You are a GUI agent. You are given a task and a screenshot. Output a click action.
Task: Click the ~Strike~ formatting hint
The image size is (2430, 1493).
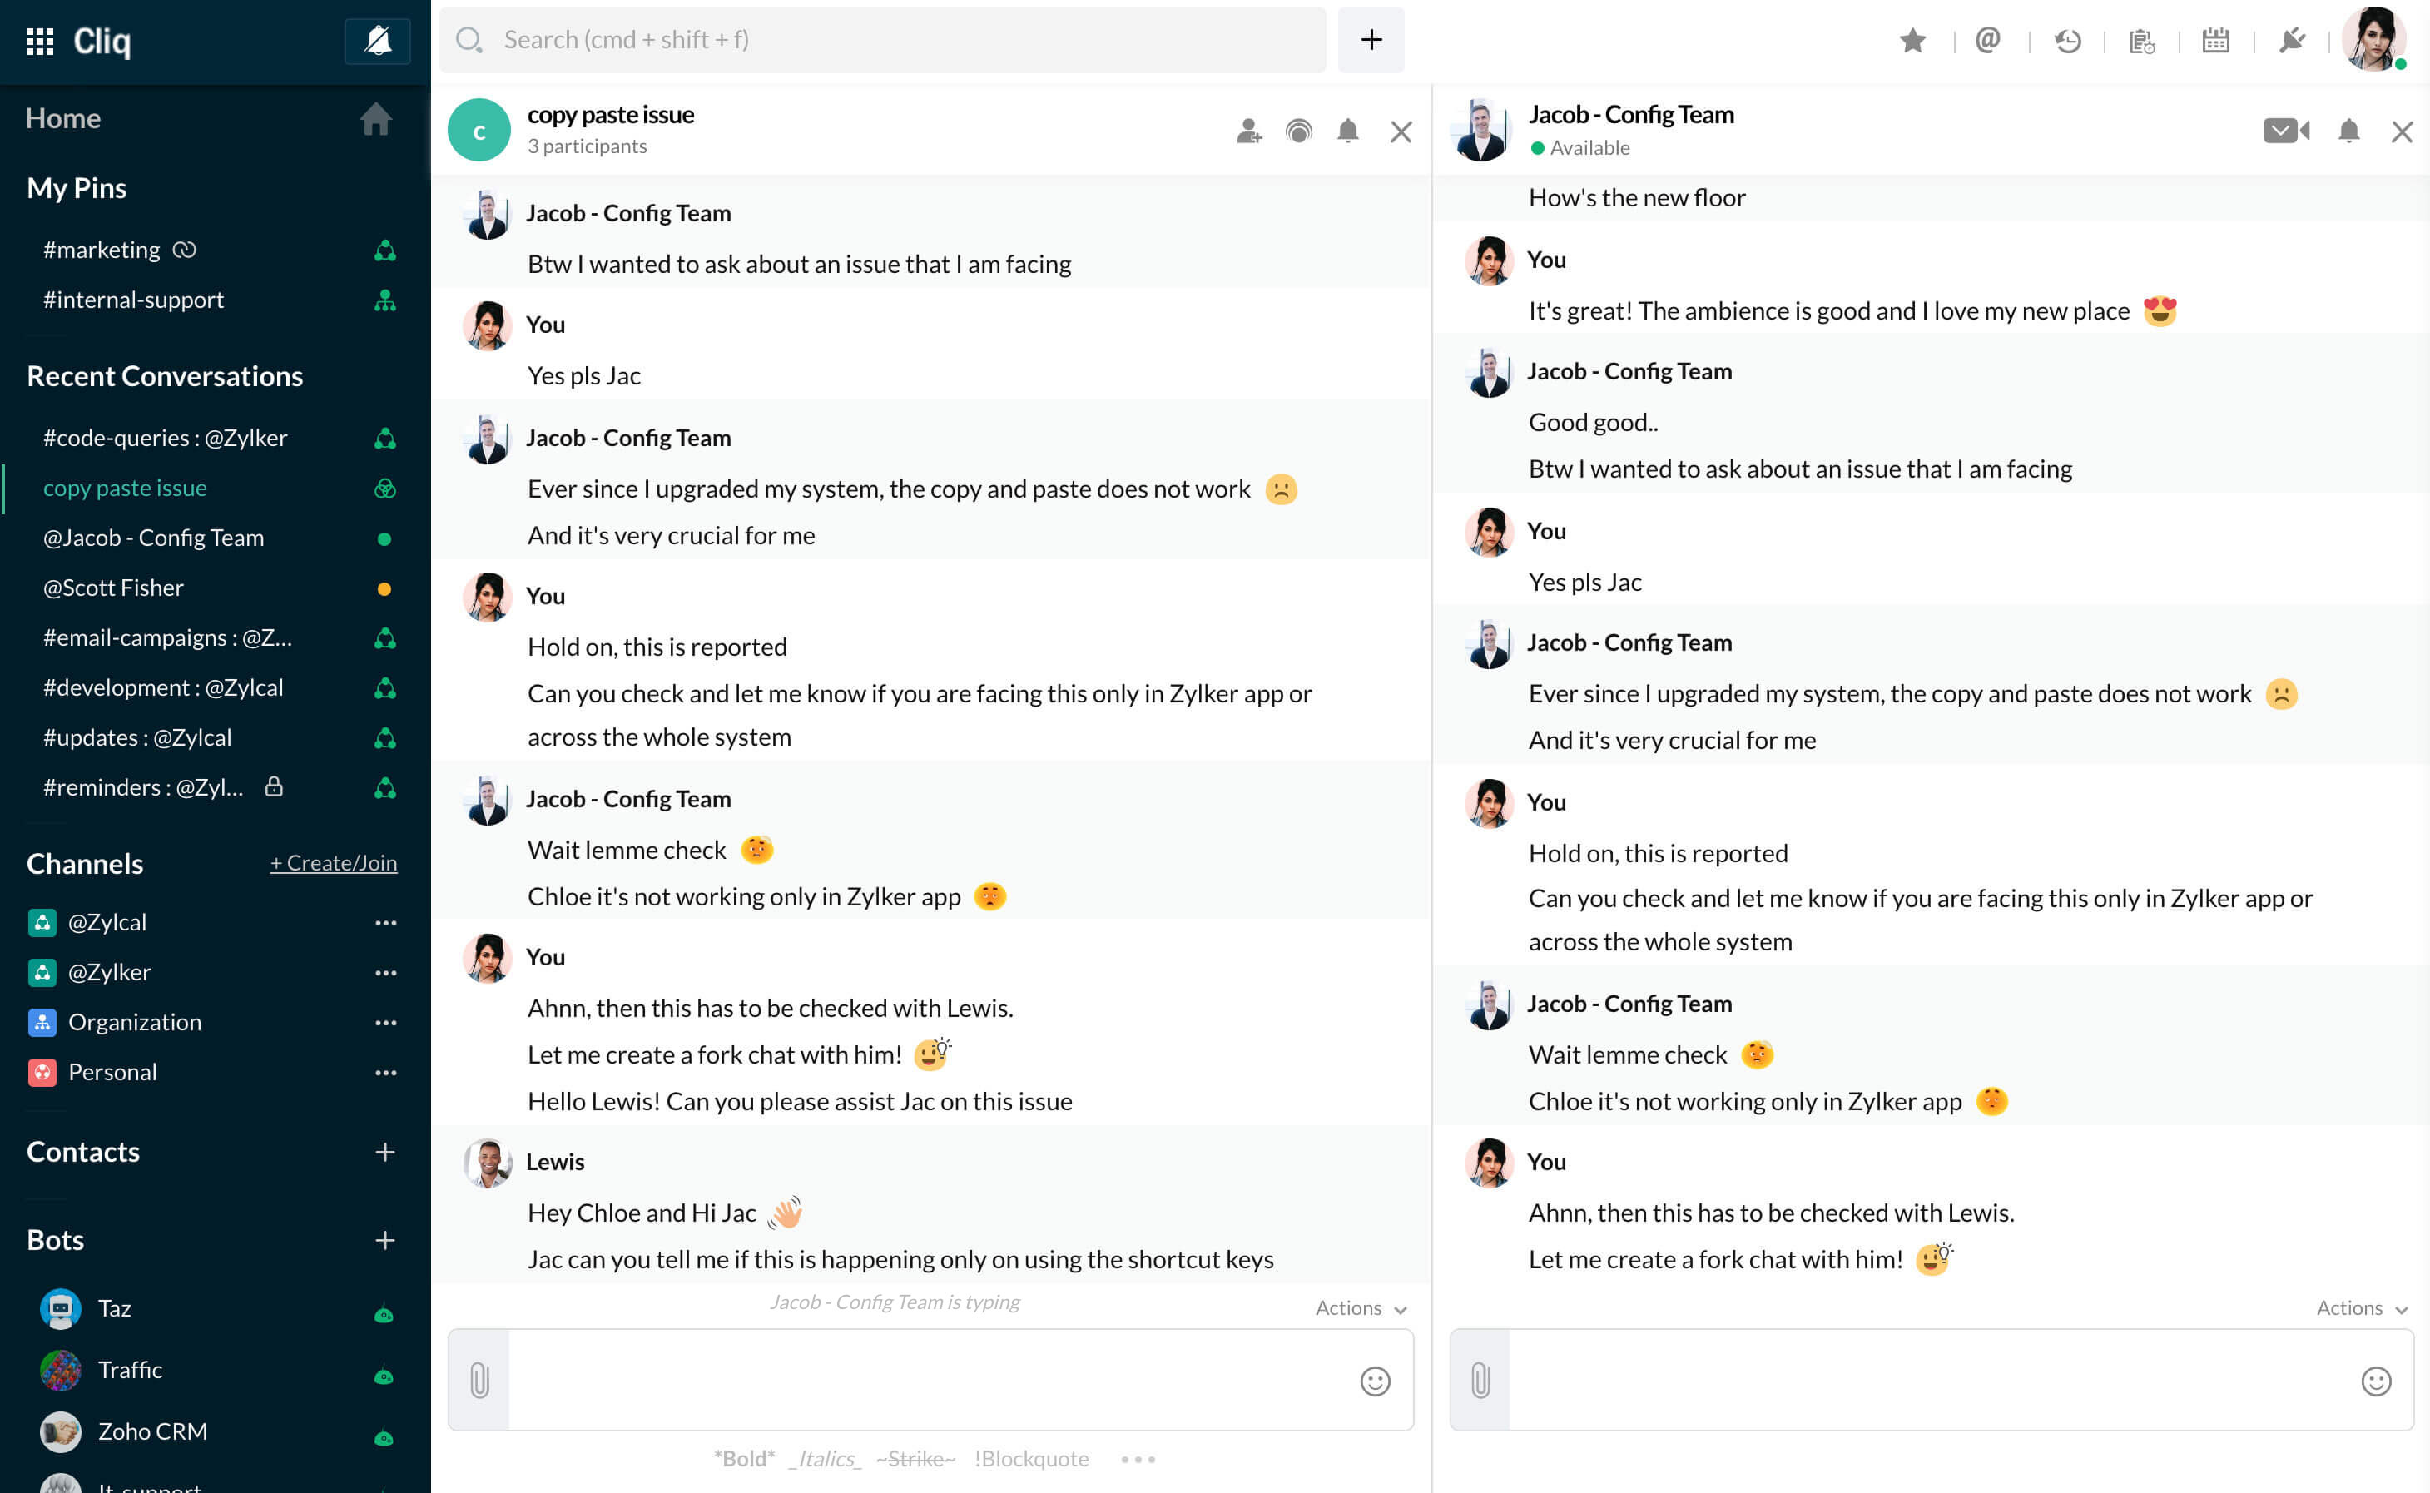(915, 1458)
